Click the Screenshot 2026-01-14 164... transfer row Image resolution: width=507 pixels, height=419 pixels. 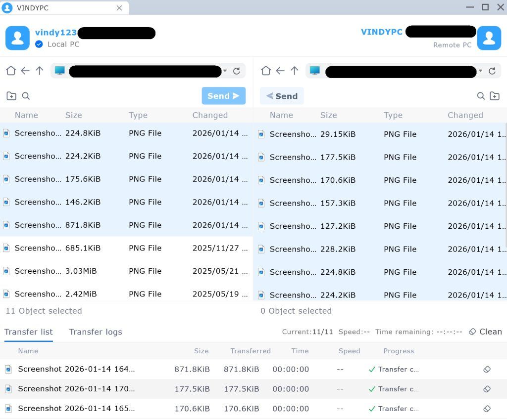point(253,369)
